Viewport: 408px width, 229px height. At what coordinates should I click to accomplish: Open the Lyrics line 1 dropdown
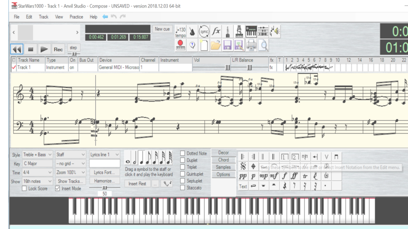[105, 154]
